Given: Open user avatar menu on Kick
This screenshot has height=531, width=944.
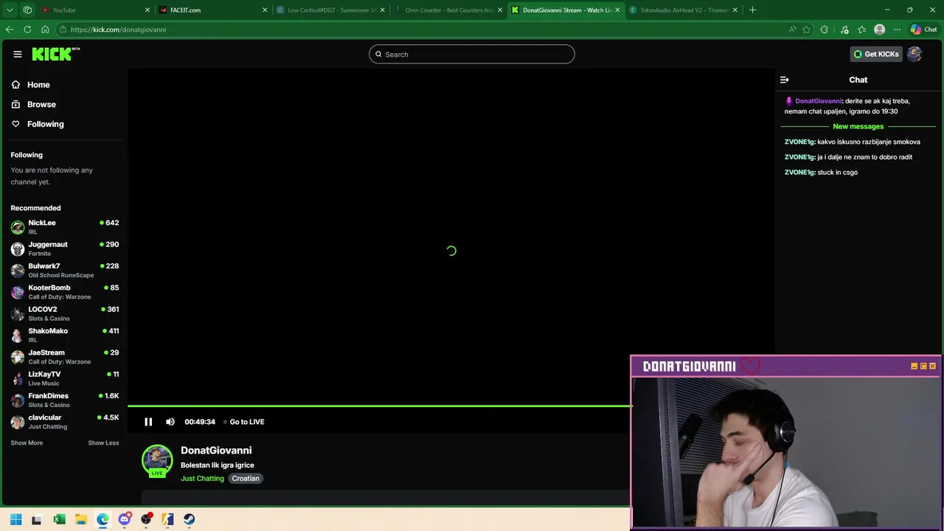Looking at the screenshot, I should tap(914, 54).
